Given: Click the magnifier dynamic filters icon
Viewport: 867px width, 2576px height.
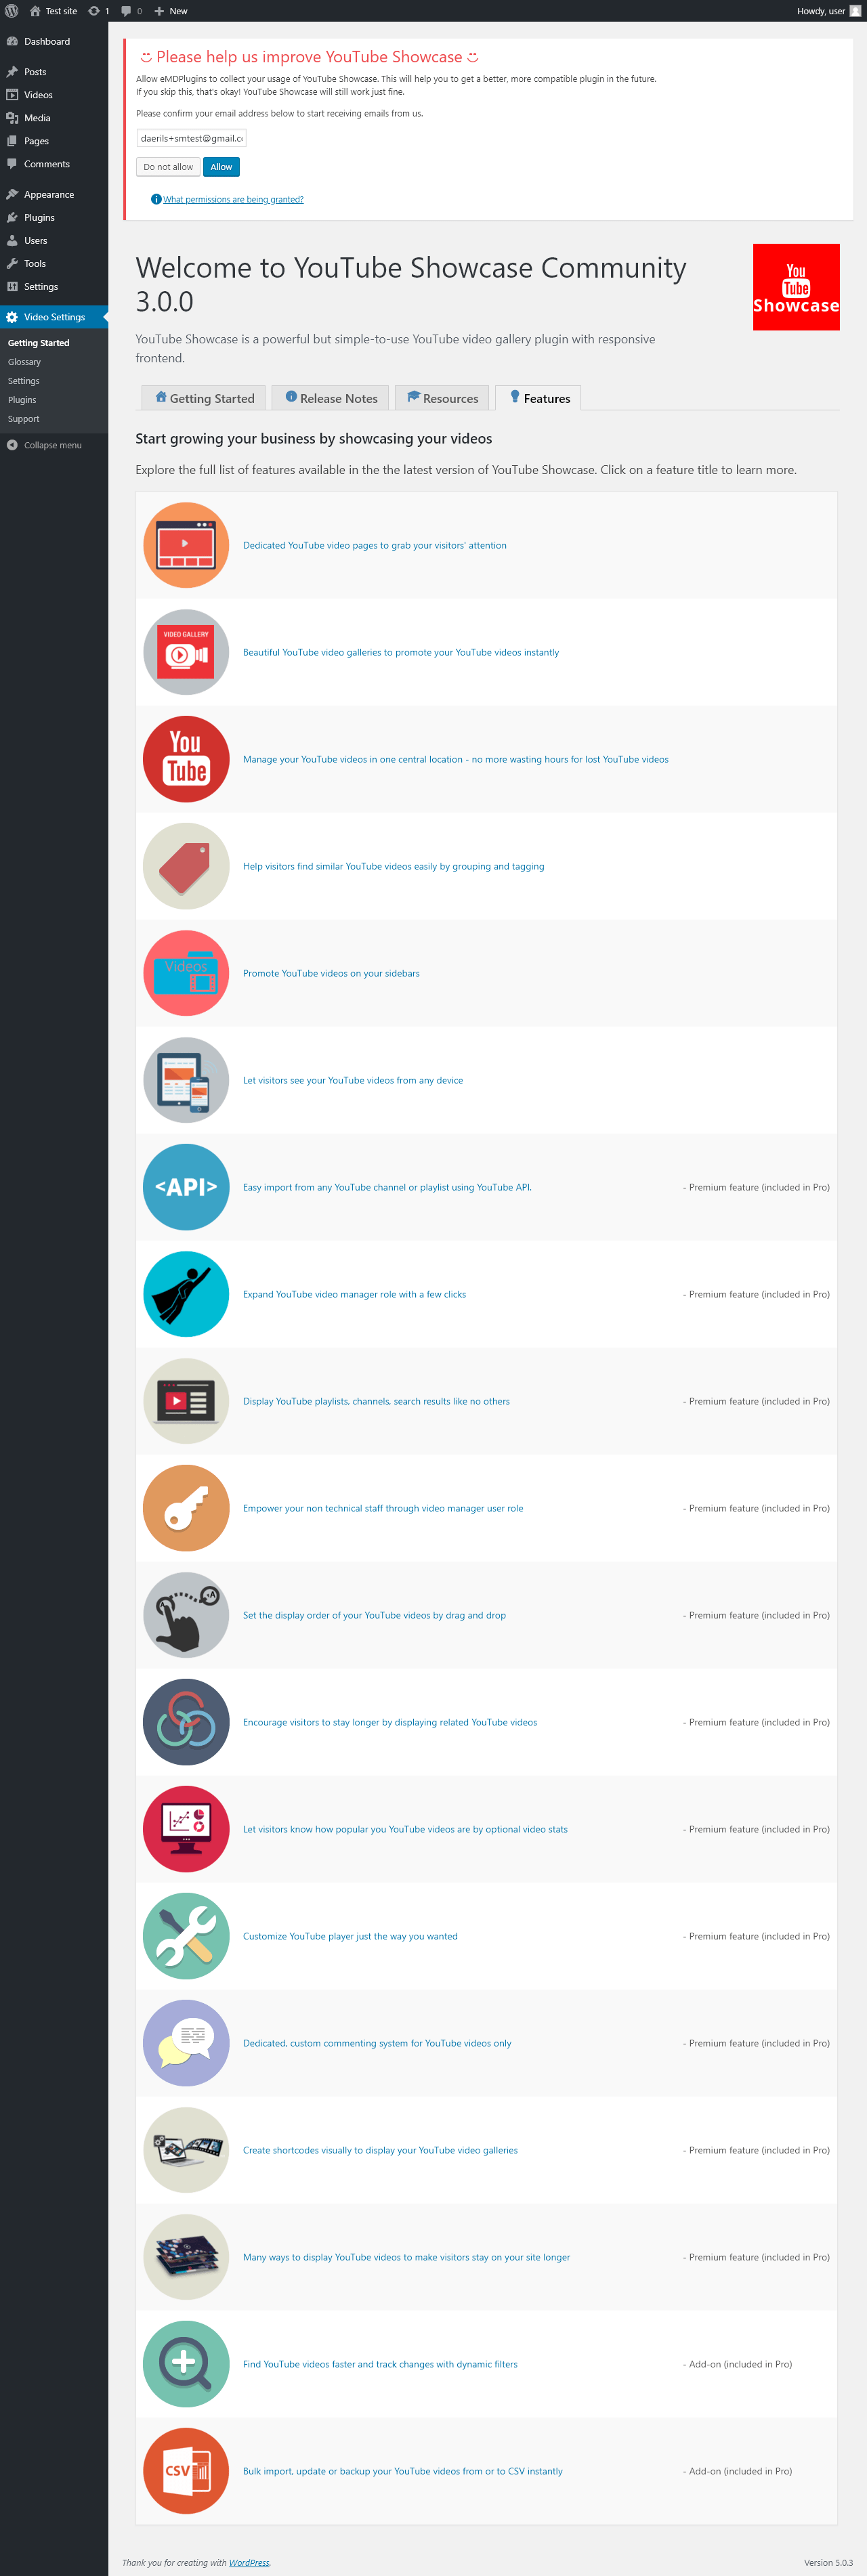Looking at the screenshot, I should 186,2363.
